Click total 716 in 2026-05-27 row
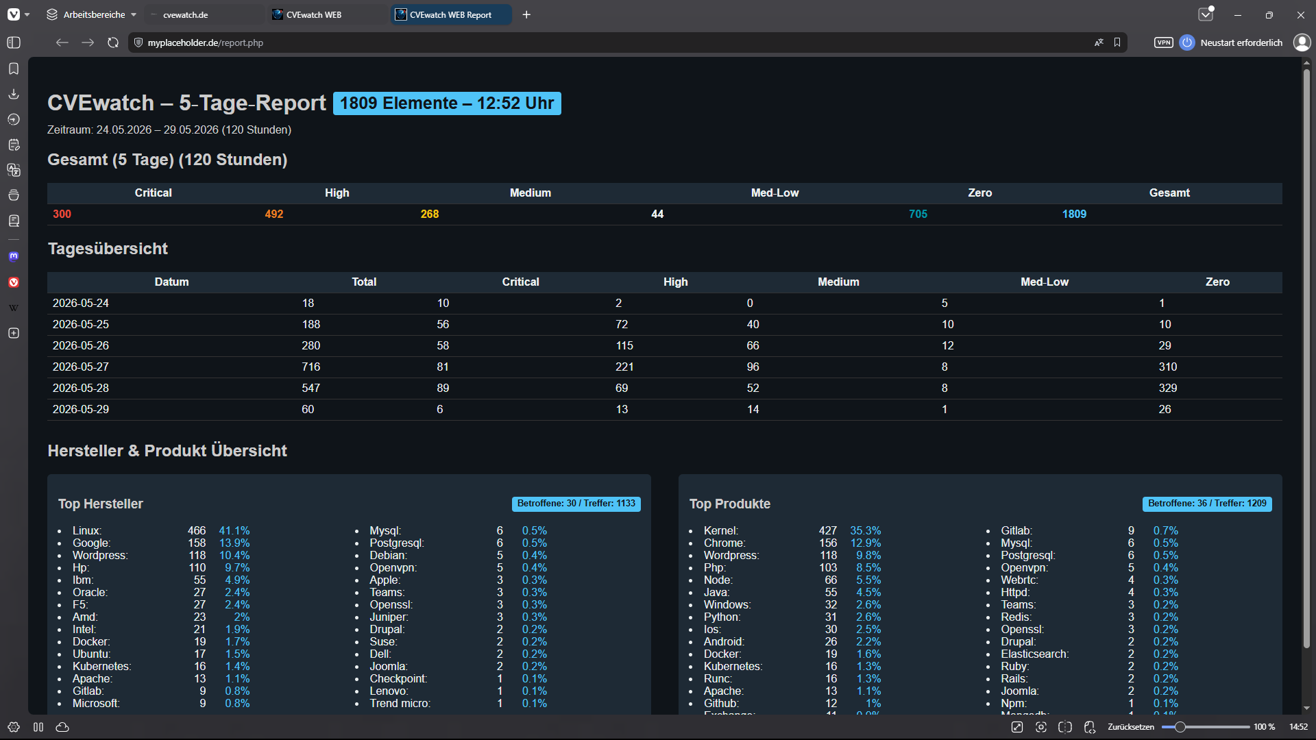The width and height of the screenshot is (1316, 740). click(311, 367)
